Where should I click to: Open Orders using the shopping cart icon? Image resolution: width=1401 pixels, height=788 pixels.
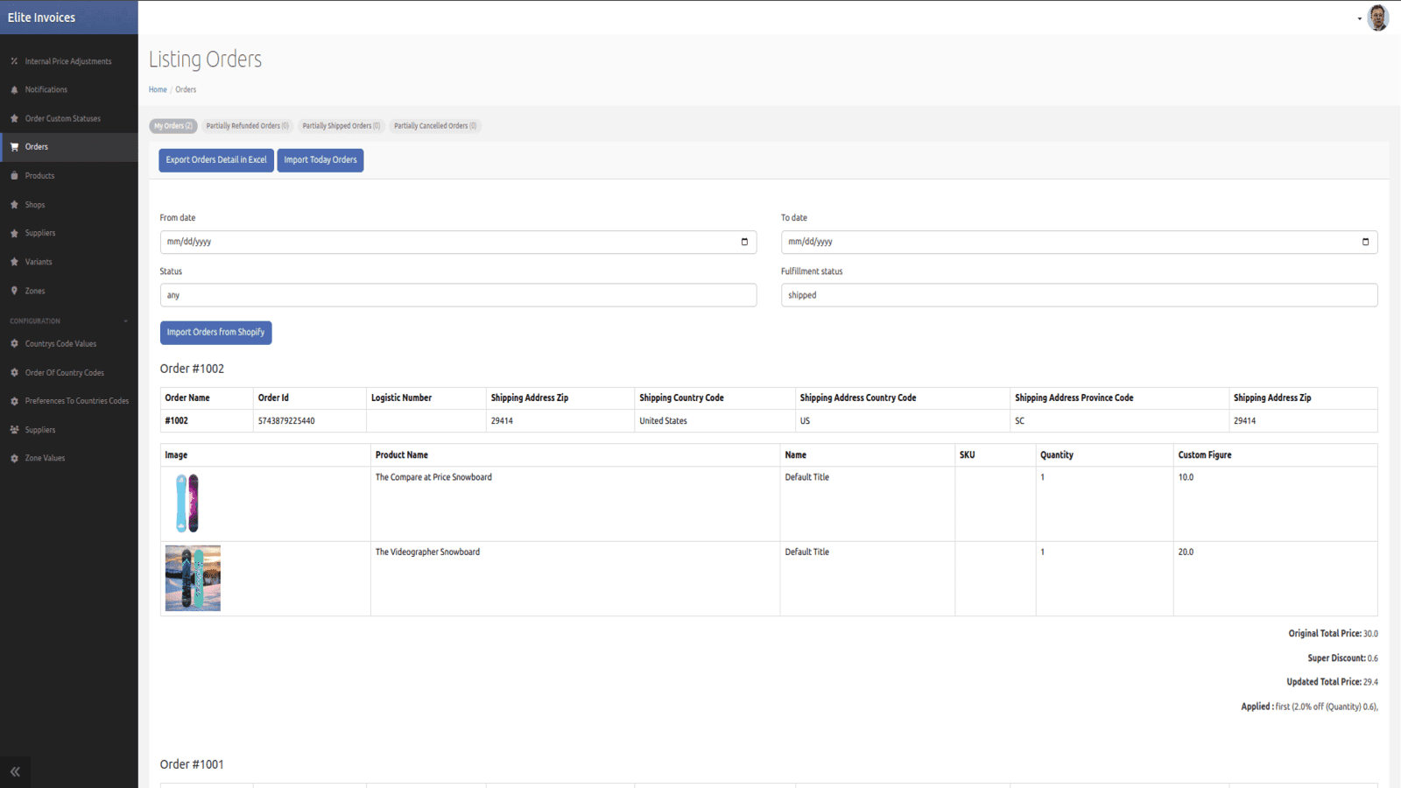pyautogui.click(x=14, y=146)
